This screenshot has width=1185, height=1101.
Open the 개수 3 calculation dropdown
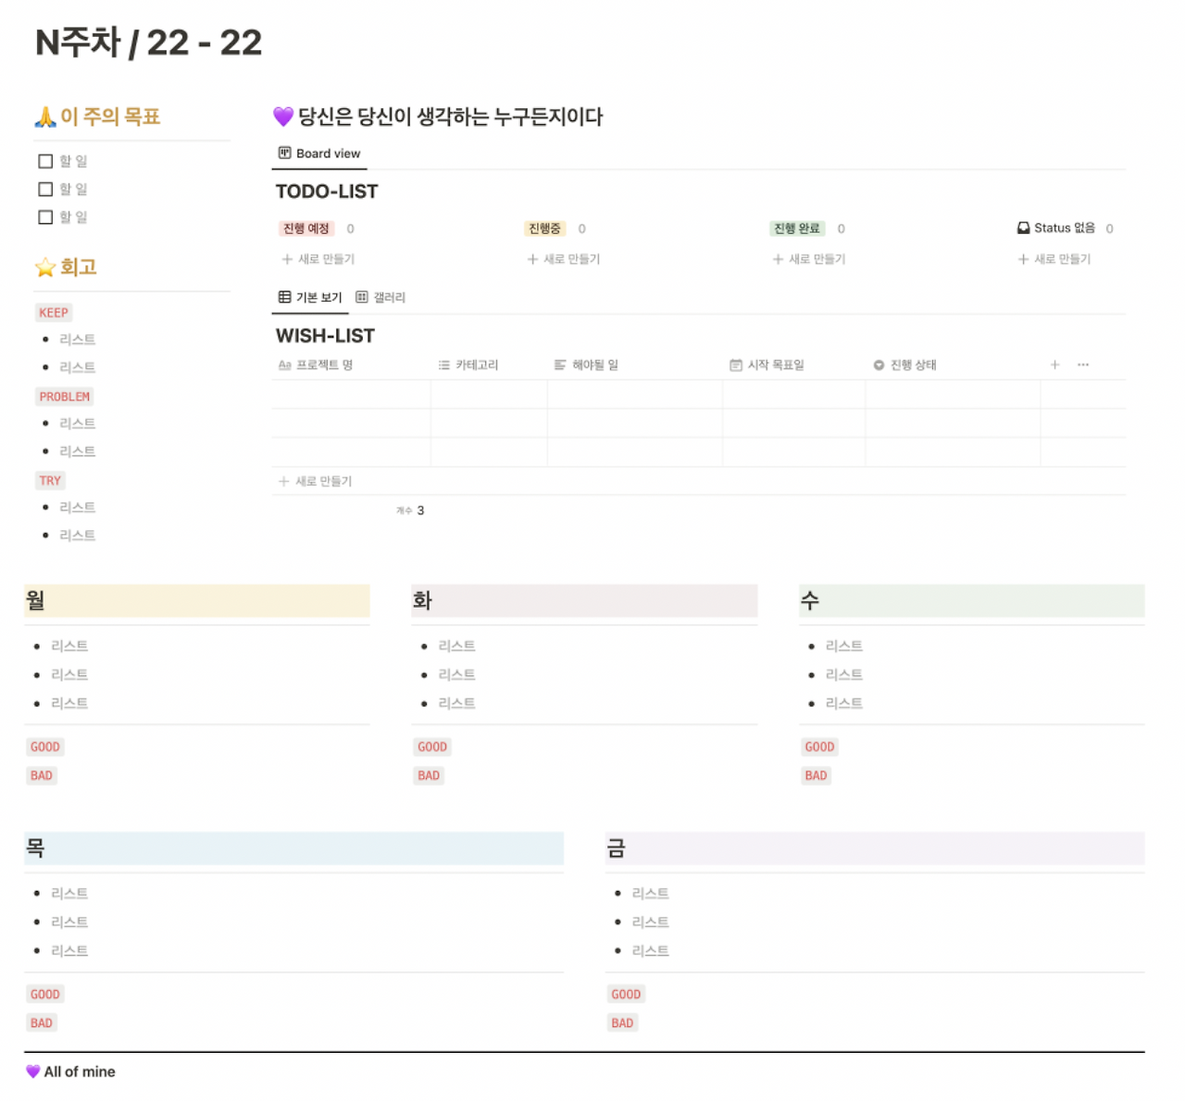(408, 510)
